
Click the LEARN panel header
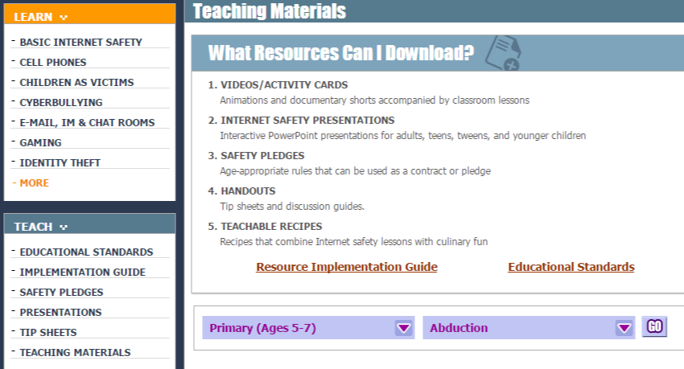pos(90,14)
